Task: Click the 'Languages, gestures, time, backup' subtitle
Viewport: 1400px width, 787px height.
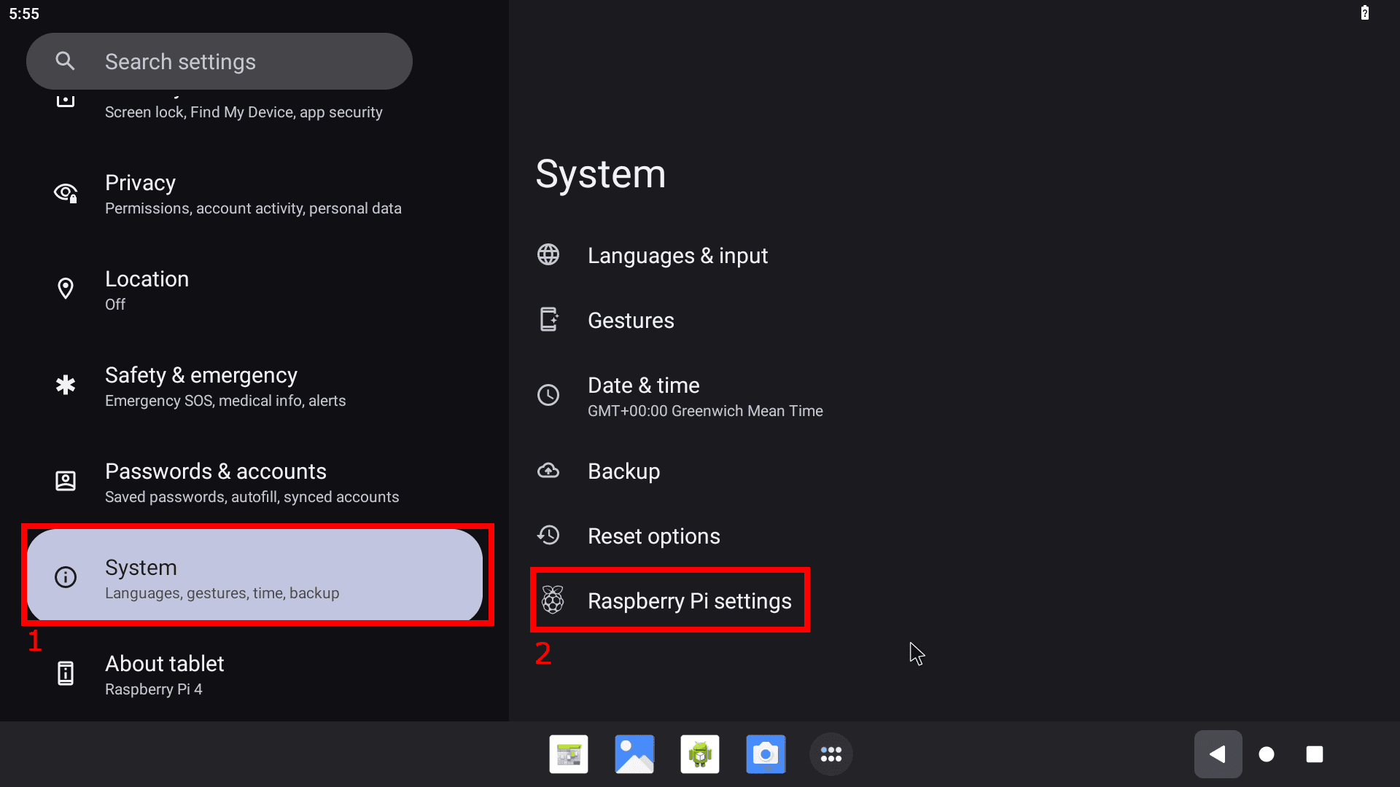Action: click(x=222, y=593)
